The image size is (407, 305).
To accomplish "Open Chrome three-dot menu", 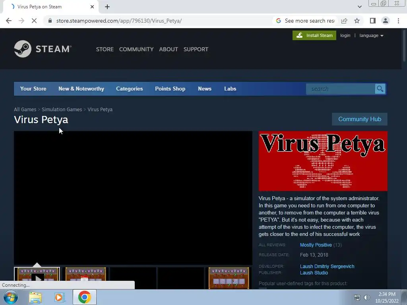I will pyautogui.click(x=398, y=21).
